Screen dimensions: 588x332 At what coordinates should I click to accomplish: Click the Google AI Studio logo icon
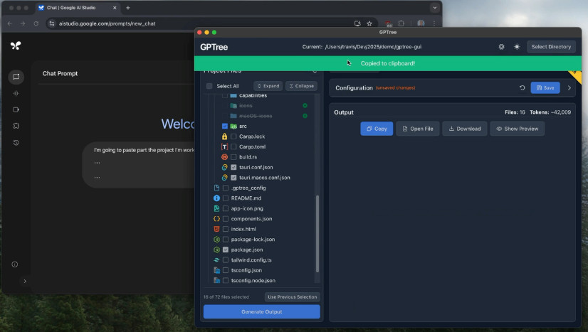point(16,45)
